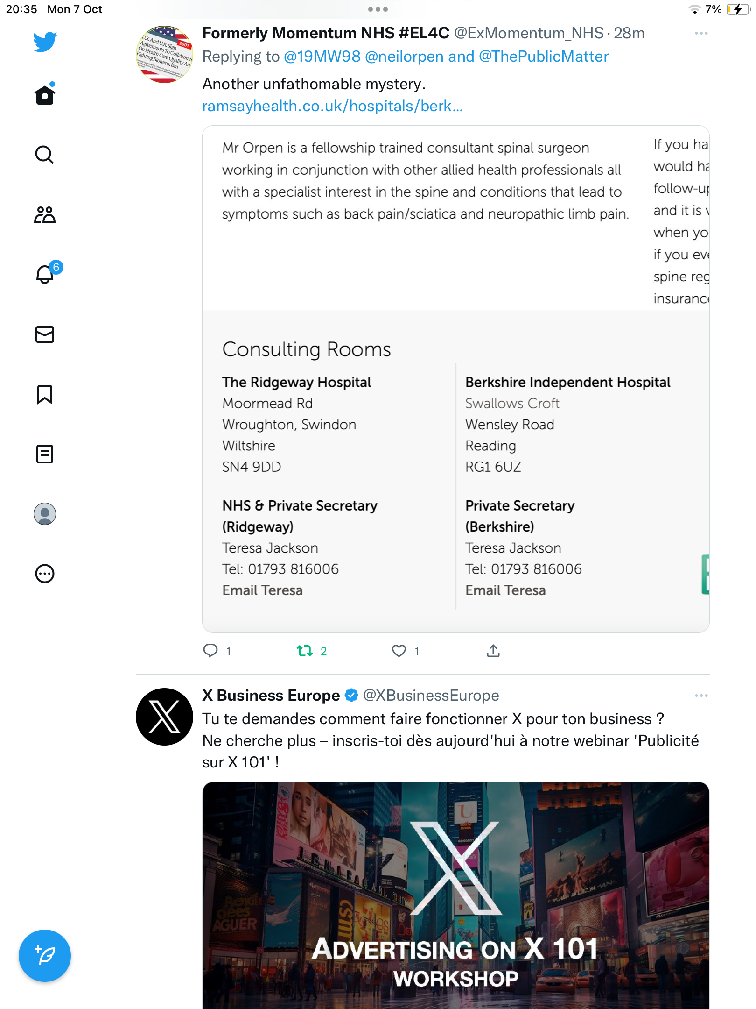Tap the compose tweet button
Viewport: 756px width, 1009px height.
(45, 956)
